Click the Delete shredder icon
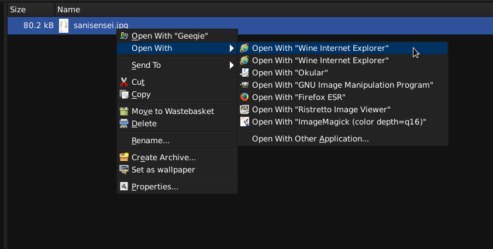The image size is (493, 249). pos(123,123)
